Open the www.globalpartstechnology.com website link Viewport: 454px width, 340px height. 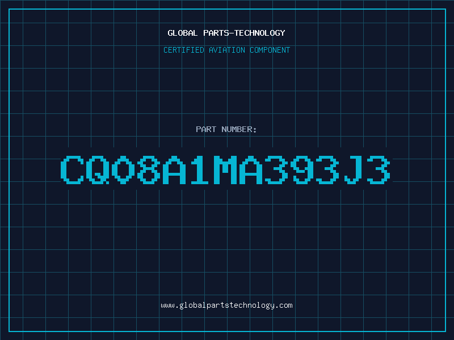pos(226,305)
